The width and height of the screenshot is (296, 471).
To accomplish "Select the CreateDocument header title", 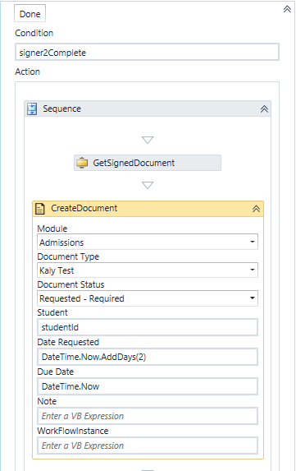I will pos(84,208).
